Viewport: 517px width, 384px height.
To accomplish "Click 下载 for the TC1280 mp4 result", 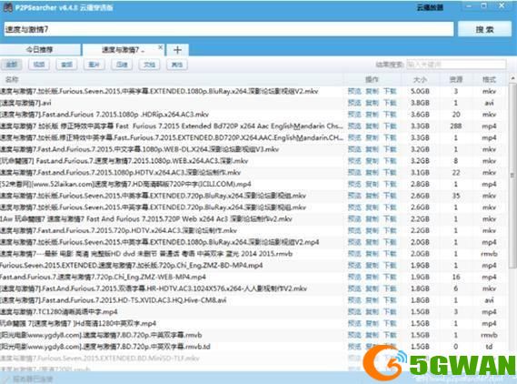I will [390, 312].
